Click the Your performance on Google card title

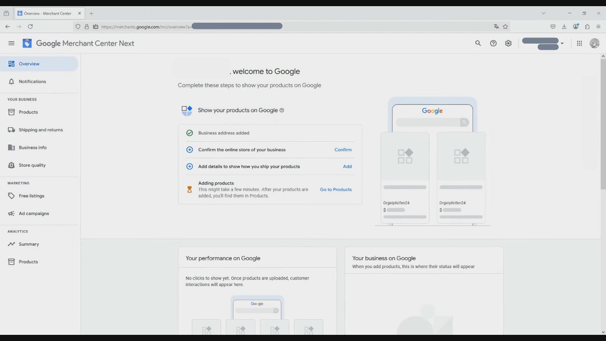[223, 258]
